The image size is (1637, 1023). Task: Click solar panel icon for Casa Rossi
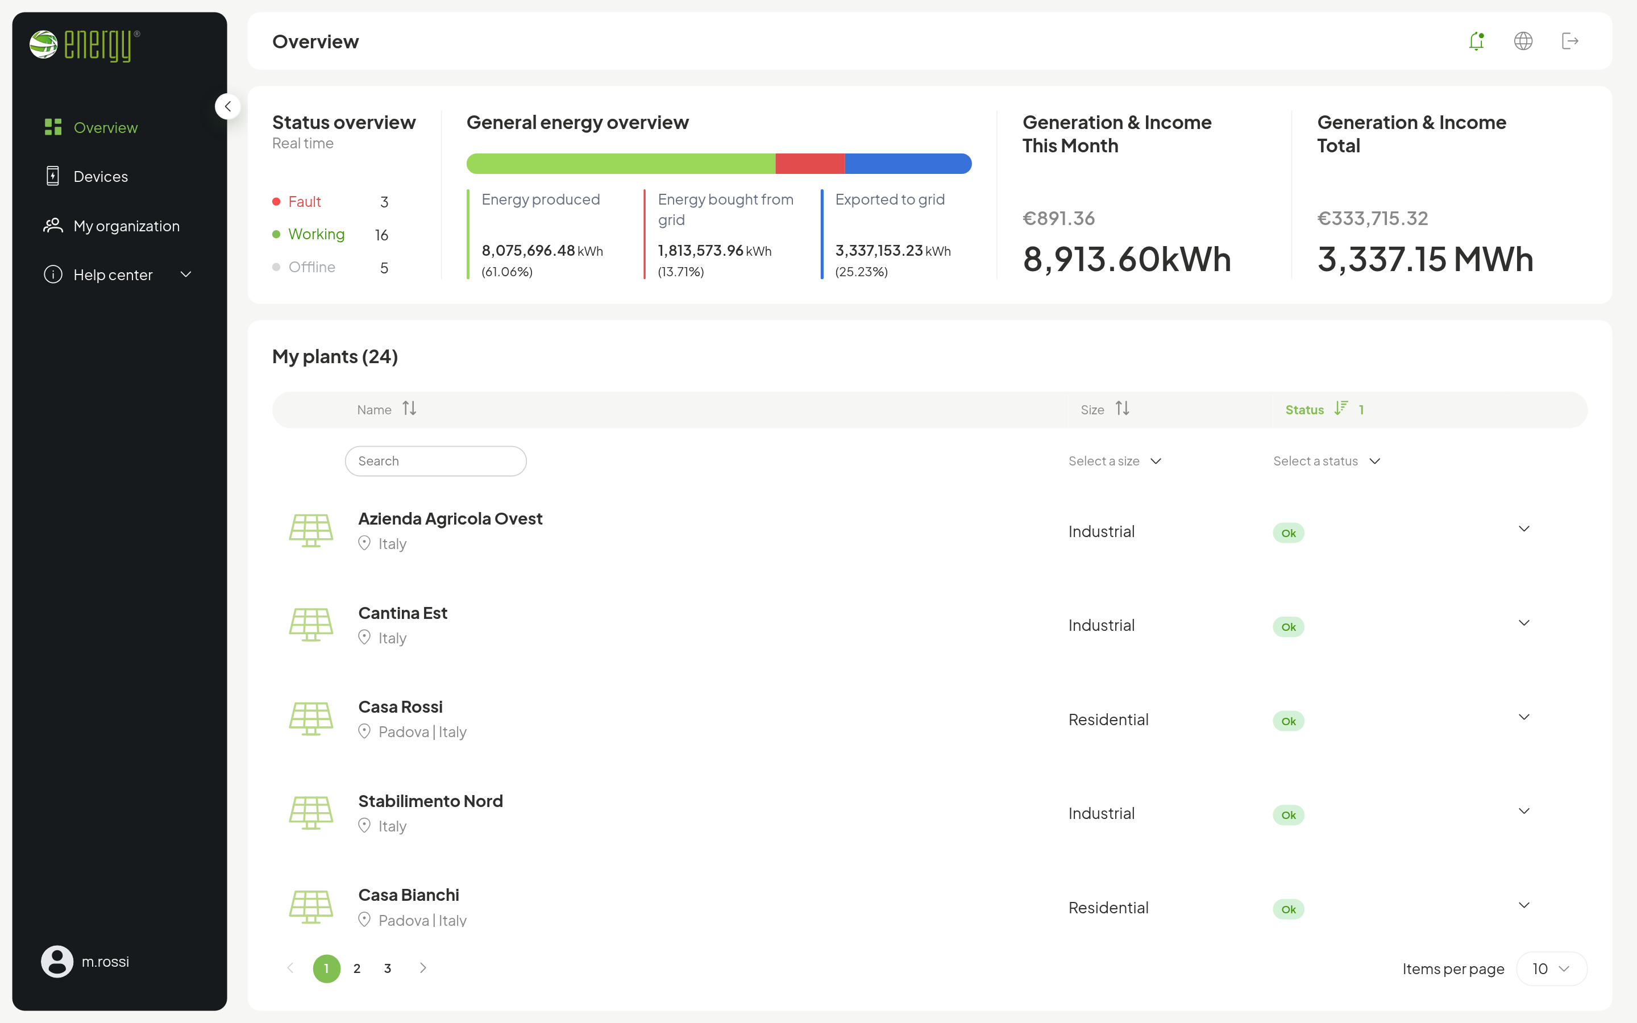(311, 719)
